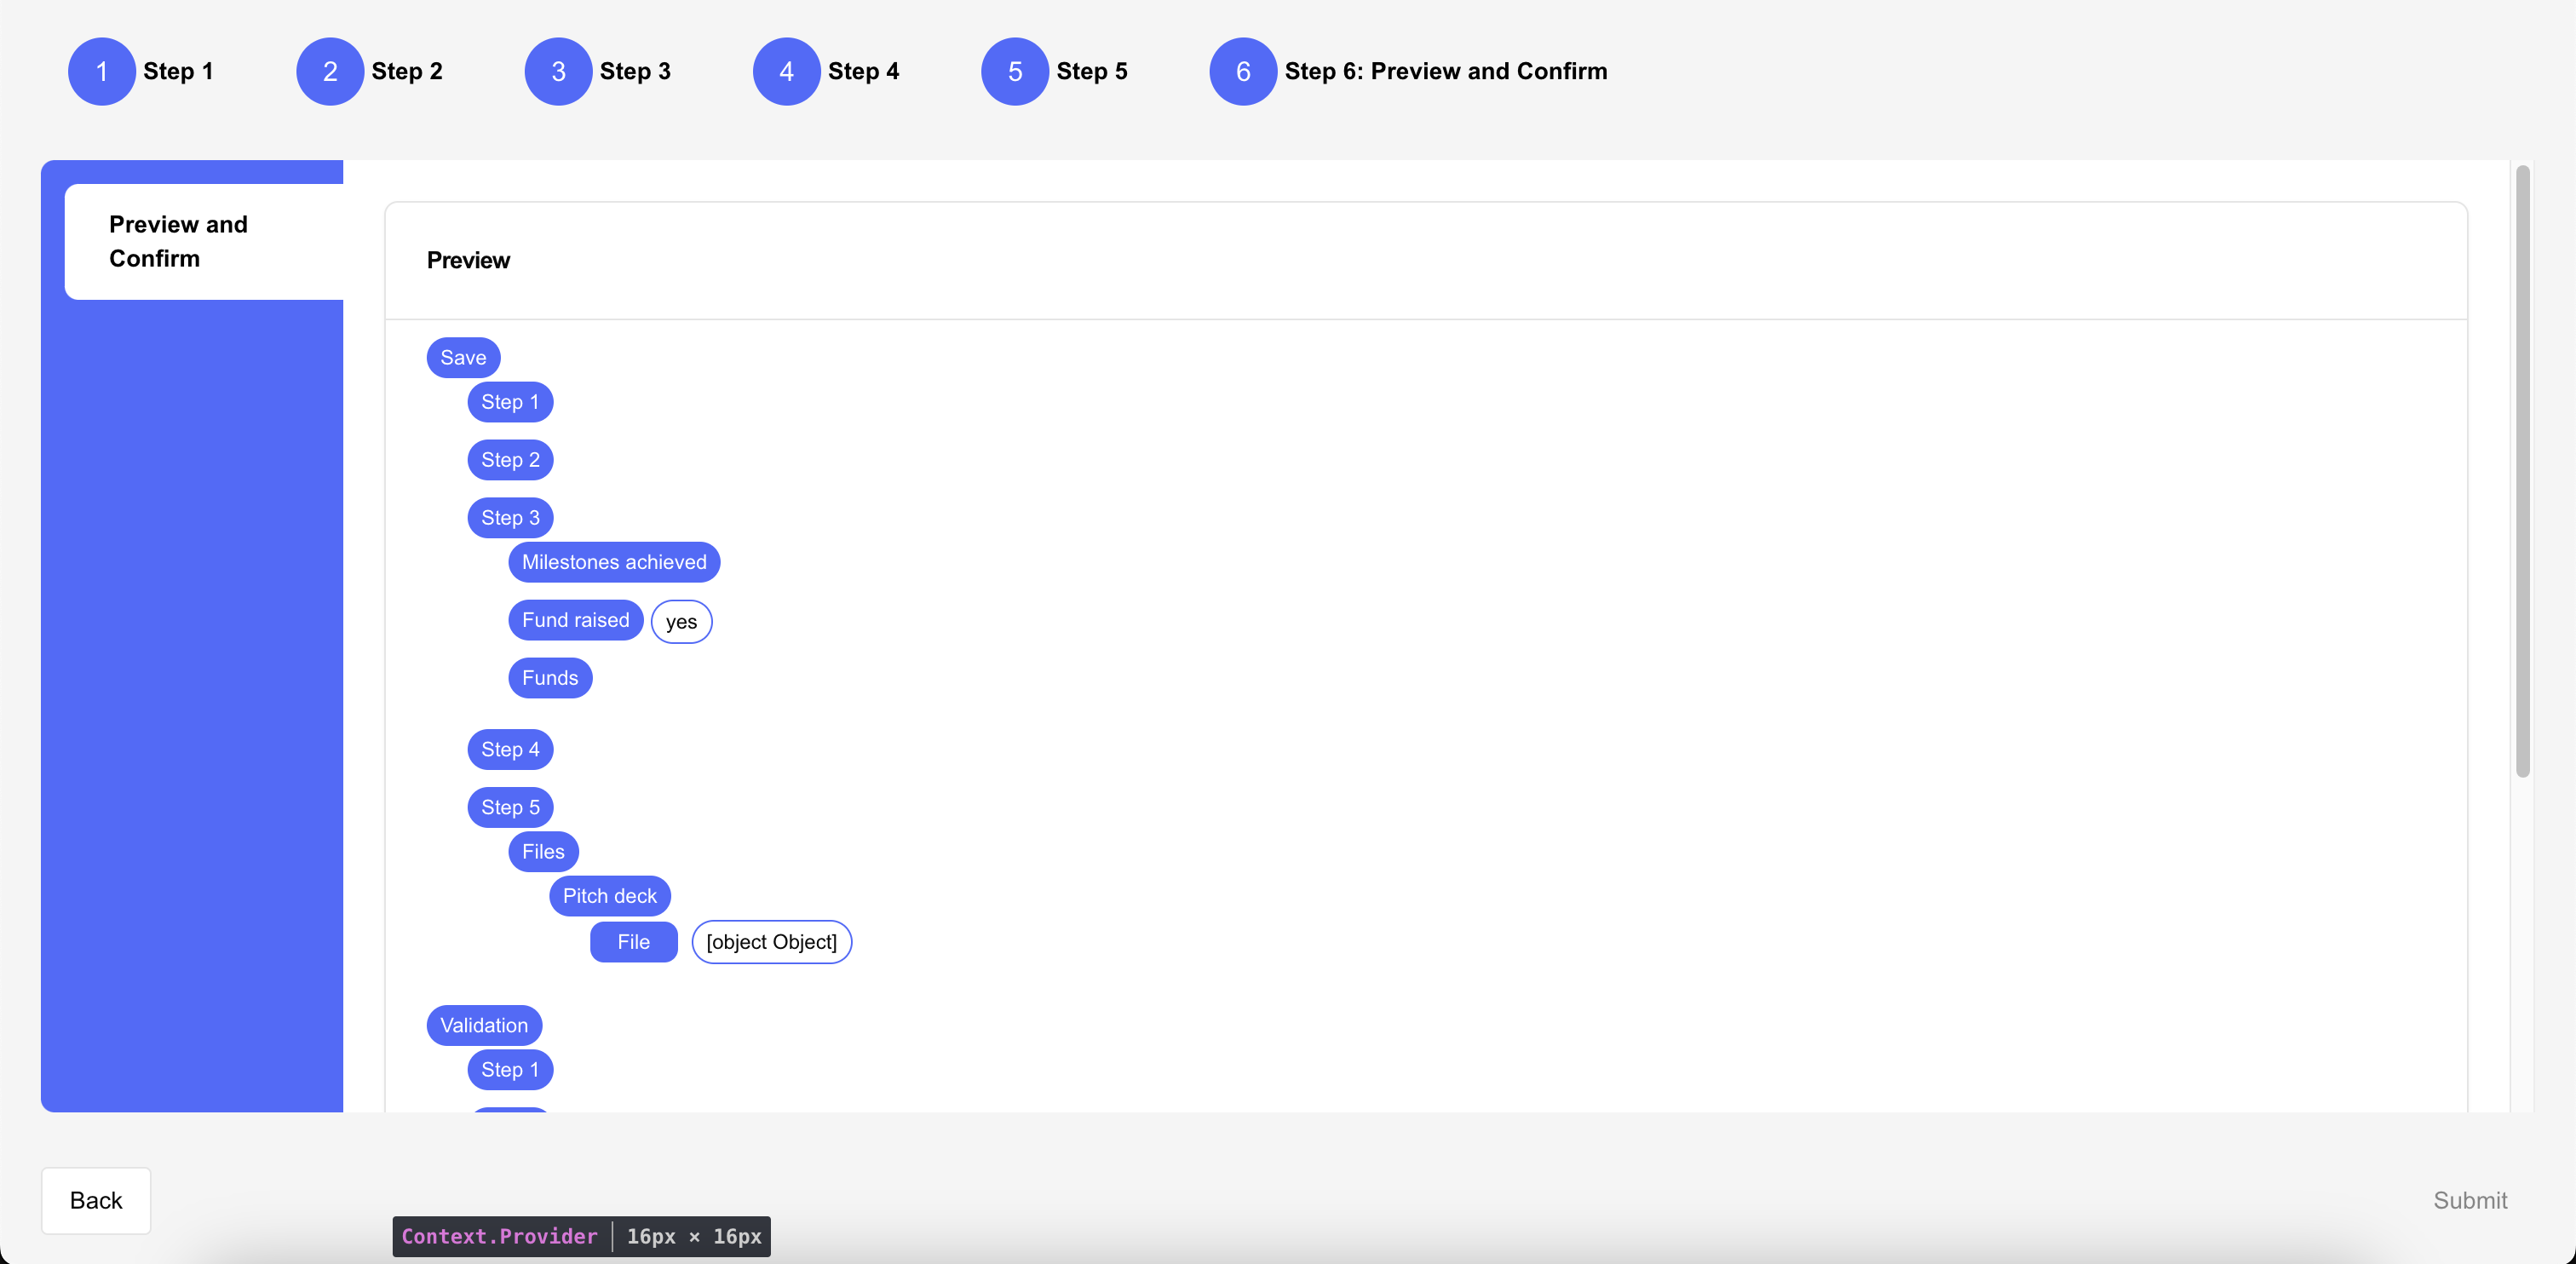Screen dimensions: 2576x1264
Task: Click the Submit button
Action: [x=2469, y=1200]
